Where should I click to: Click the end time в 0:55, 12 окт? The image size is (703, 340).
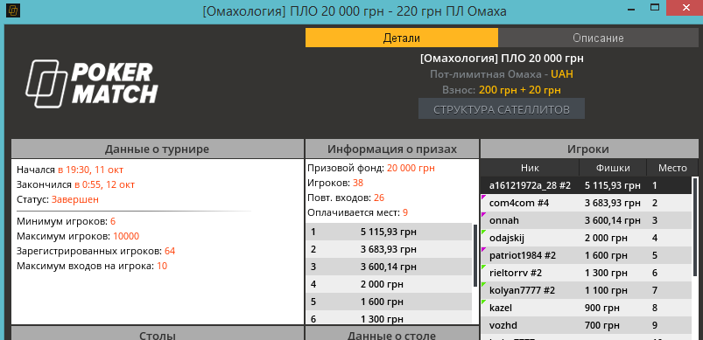pos(104,184)
